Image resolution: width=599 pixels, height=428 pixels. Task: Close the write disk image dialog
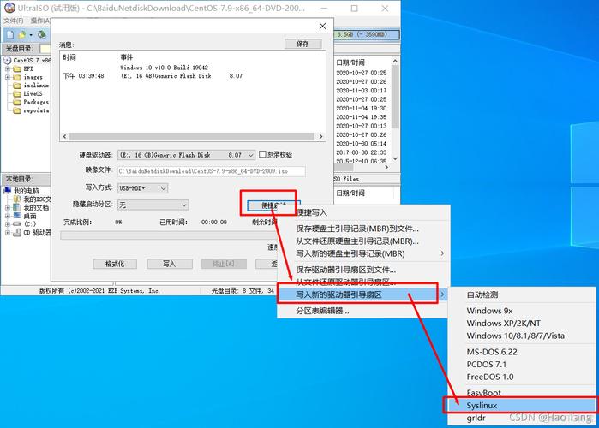pyautogui.click(x=322, y=26)
